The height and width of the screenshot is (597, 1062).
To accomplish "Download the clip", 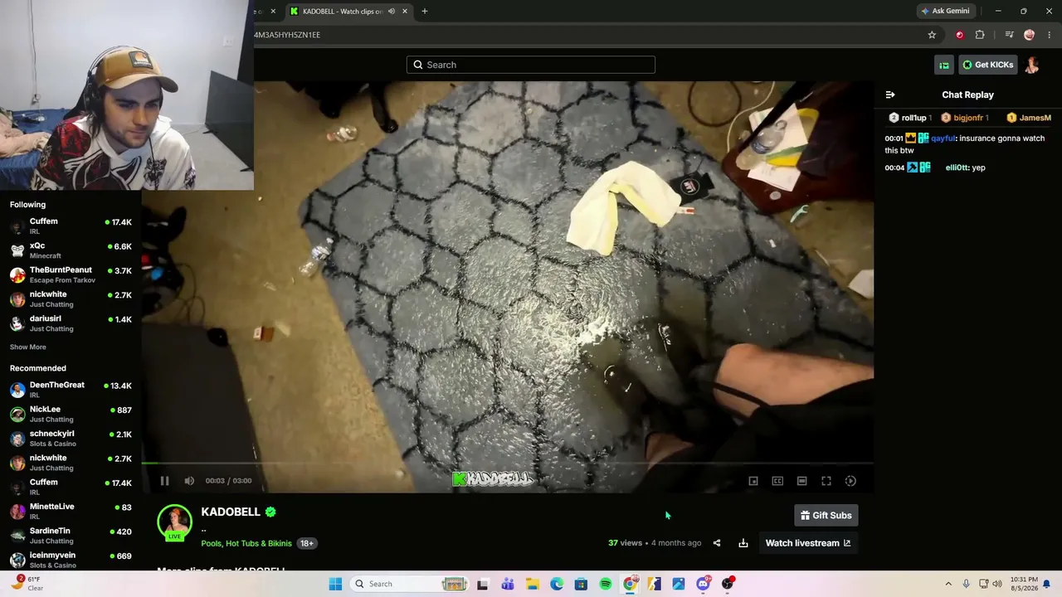I will pos(743,543).
